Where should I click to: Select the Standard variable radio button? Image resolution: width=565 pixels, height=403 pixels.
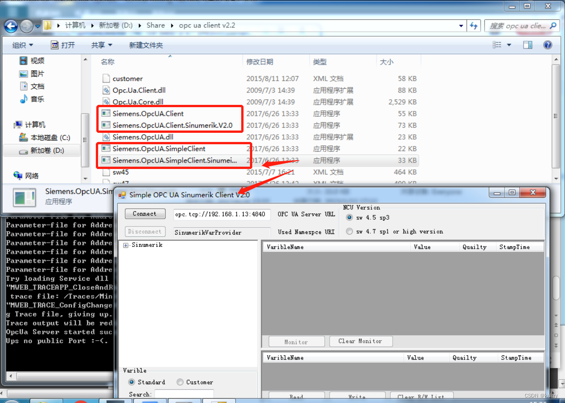(x=132, y=382)
